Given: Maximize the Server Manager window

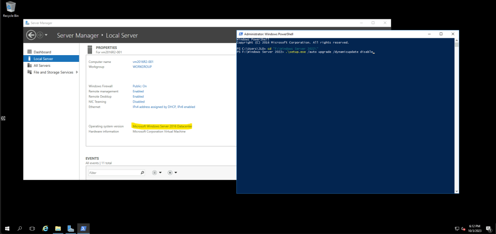Looking at the screenshot, I should [373, 23].
